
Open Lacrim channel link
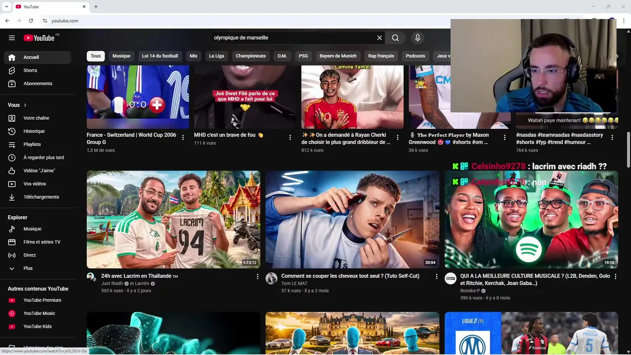(x=141, y=284)
